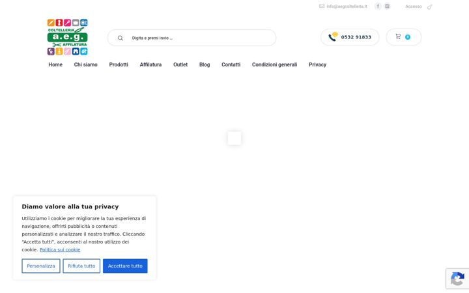
Task: Open the Prodotti menu
Action: coord(119,64)
